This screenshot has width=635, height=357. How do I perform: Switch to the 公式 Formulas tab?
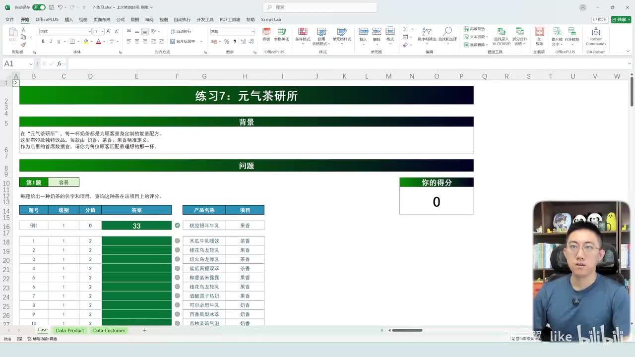pos(121,19)
